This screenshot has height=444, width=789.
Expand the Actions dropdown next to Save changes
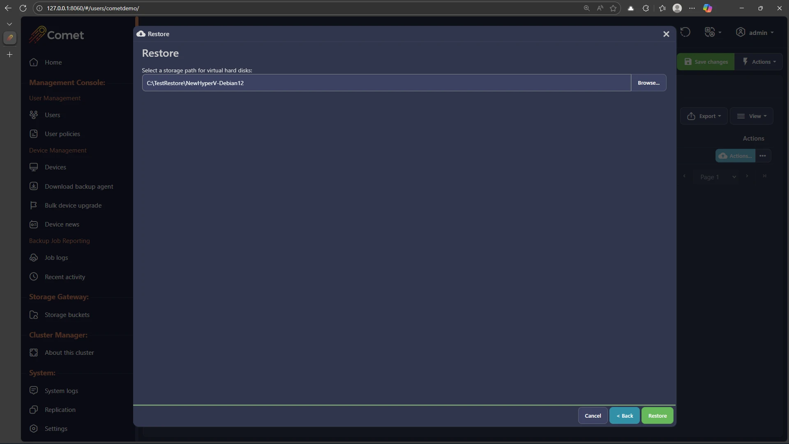759,62
